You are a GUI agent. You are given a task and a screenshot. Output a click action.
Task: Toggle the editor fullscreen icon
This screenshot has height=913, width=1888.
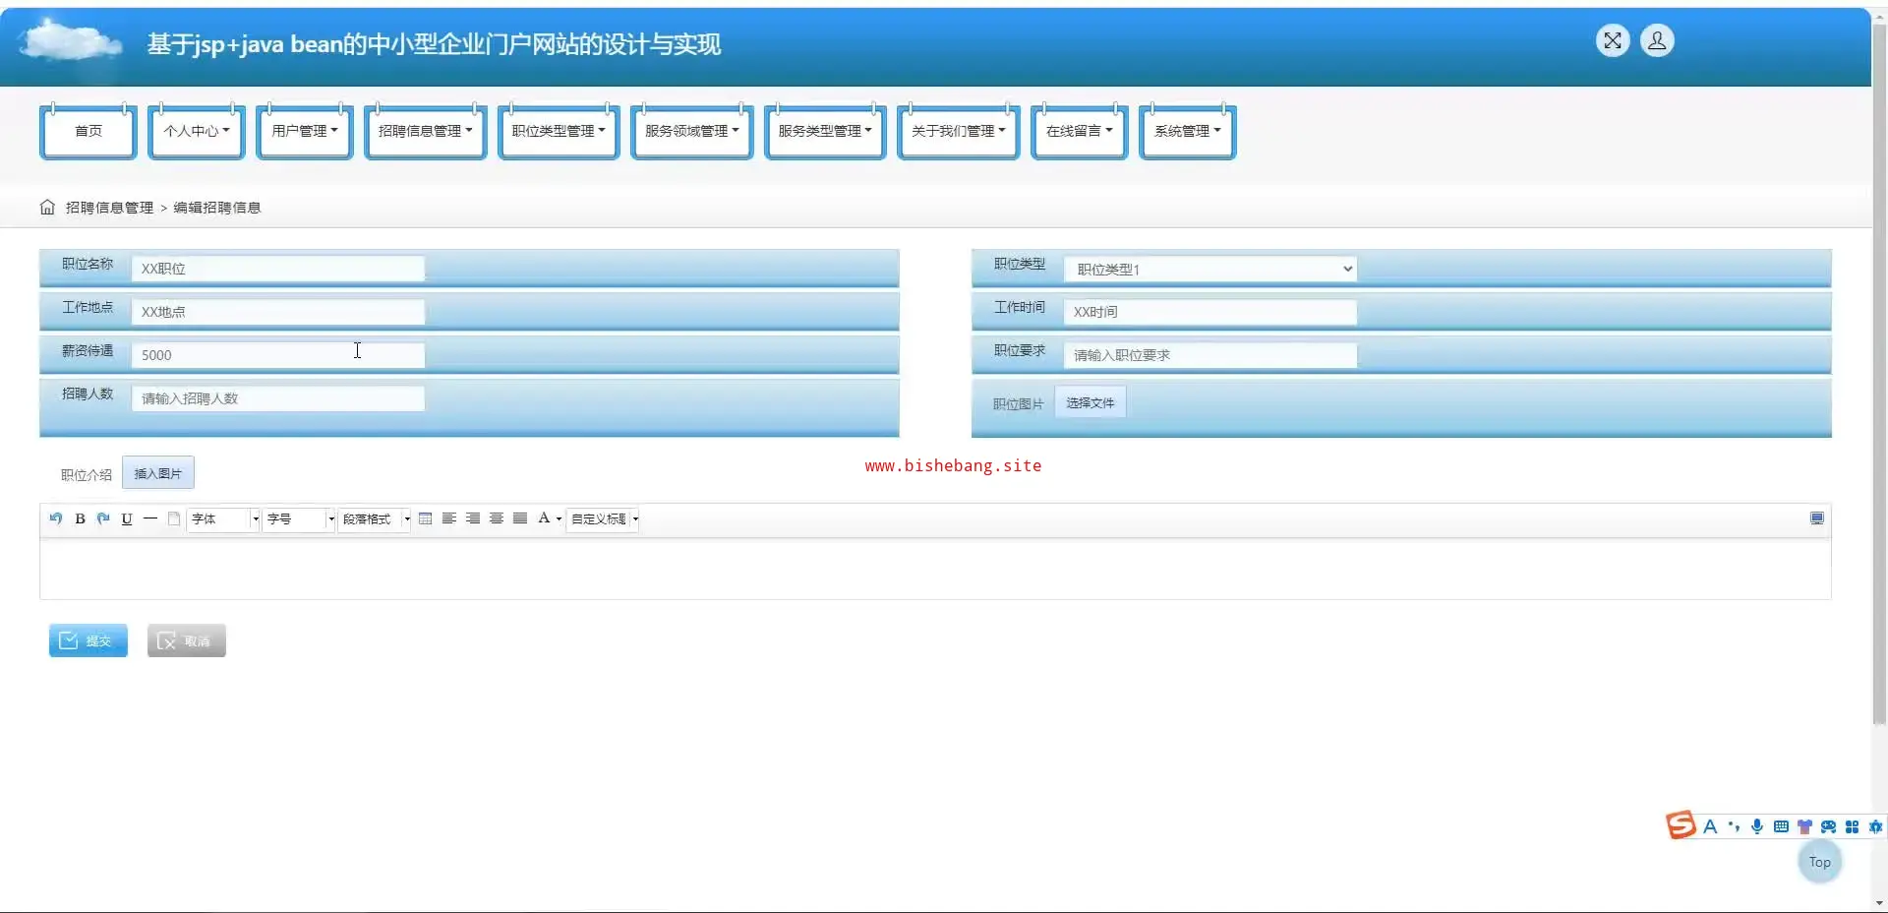(1817, 518)
